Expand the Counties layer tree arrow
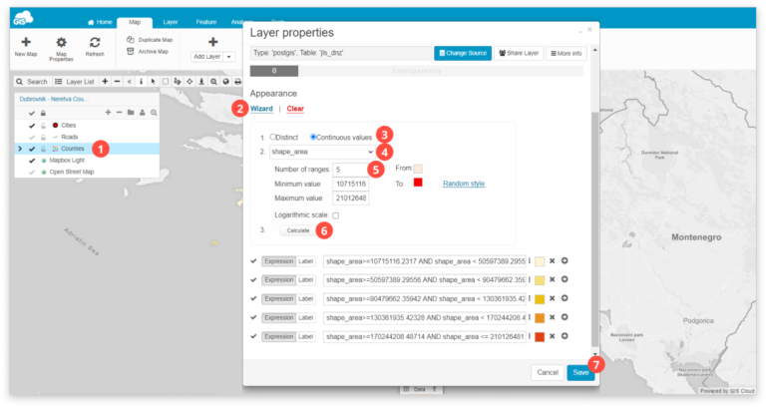766x407 pixels. pyautogui.click(x=20, y=149)
